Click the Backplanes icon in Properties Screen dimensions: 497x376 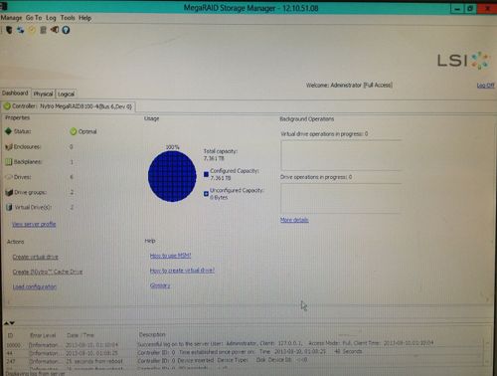point(9,162)
